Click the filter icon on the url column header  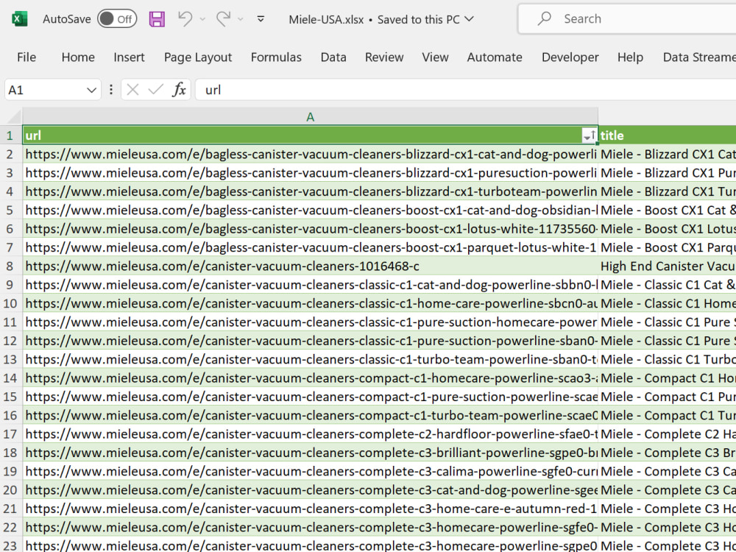(589, 135)
